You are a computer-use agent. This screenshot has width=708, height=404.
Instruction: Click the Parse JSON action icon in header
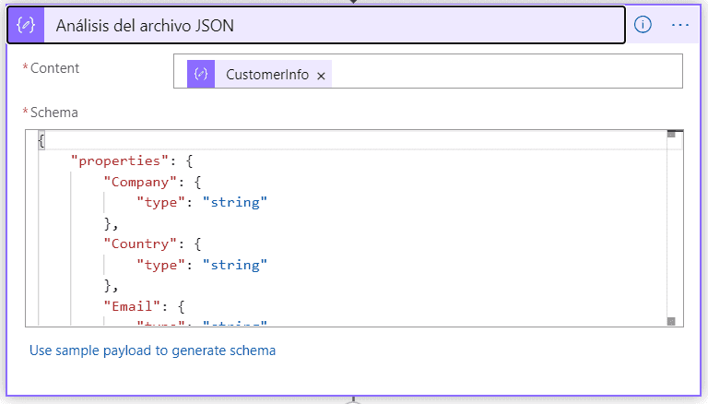tap(26, 25)
